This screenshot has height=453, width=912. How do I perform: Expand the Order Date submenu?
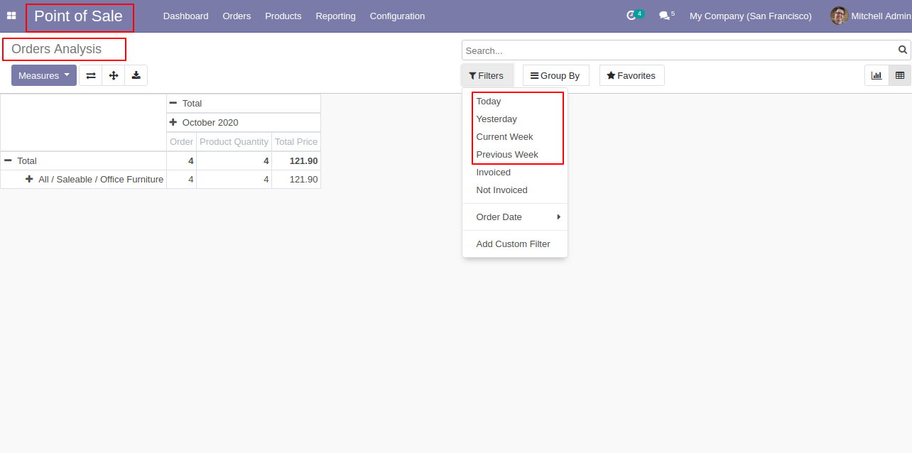click(515, 217)
